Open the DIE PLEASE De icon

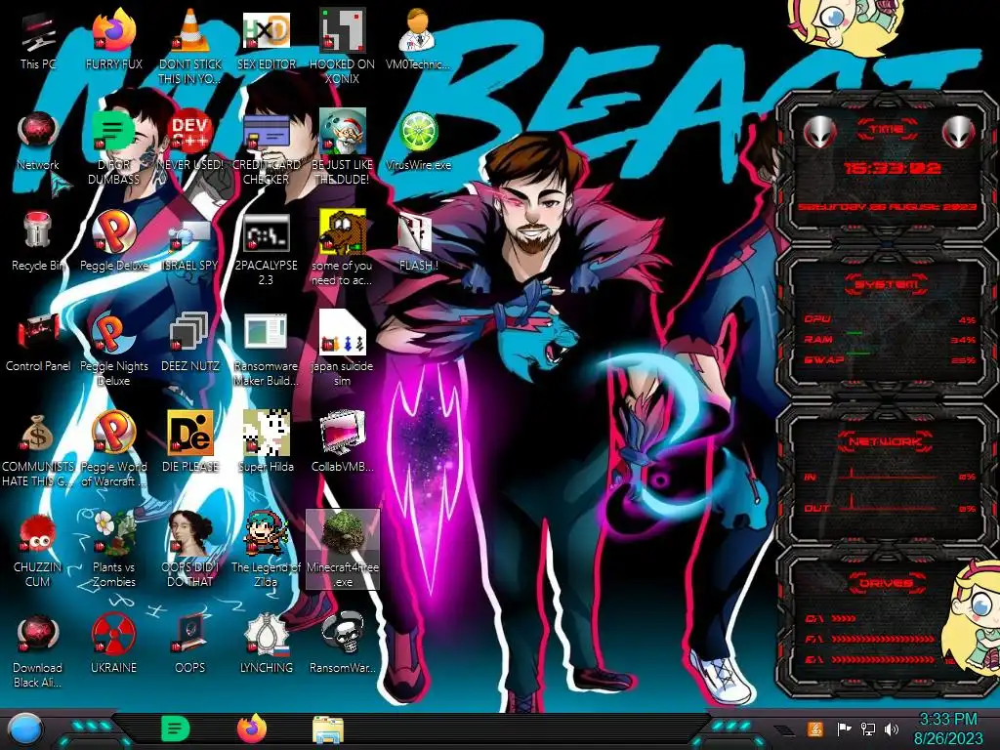coord(189,441)
